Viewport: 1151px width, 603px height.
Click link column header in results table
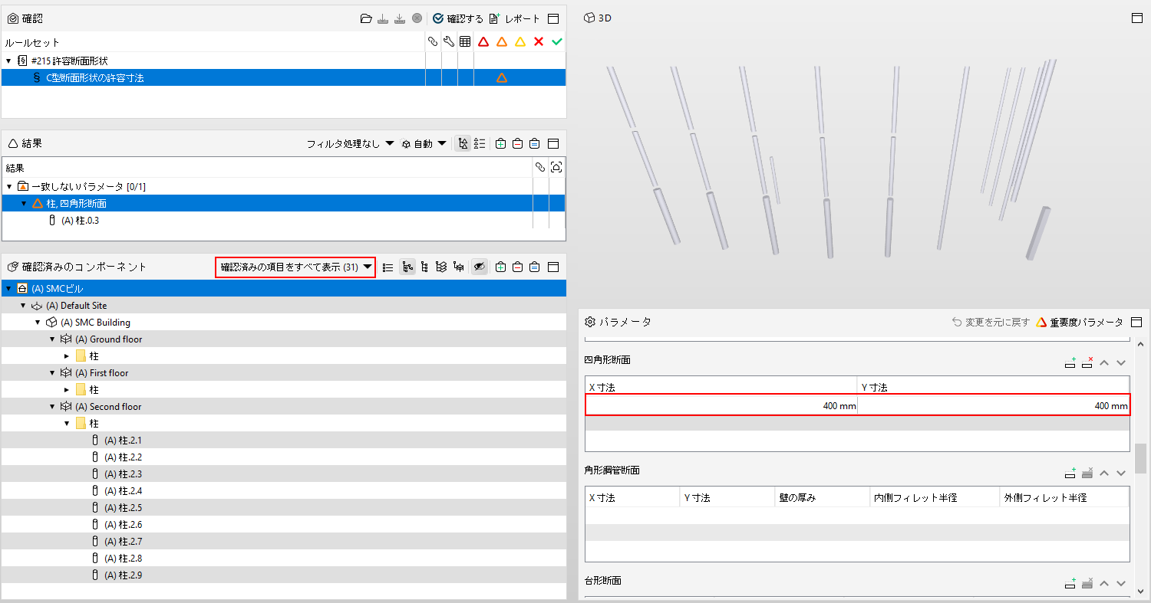(x=540, y=167)
